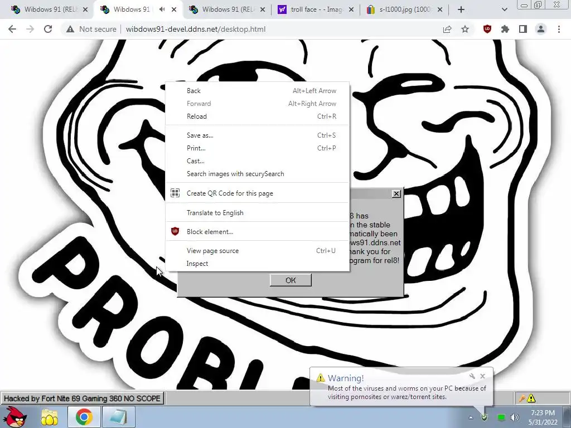Open the wrench icon in Warning balloon

pos(472,376)
